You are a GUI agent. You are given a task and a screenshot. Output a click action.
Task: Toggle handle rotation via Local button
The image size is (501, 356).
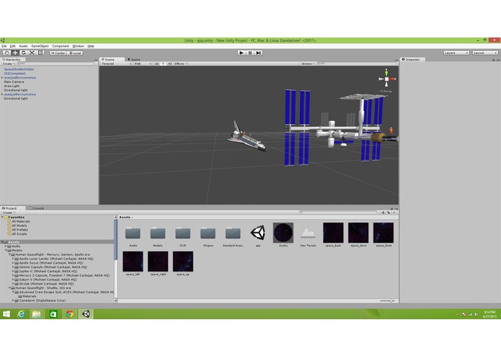(x=75, y=53)
